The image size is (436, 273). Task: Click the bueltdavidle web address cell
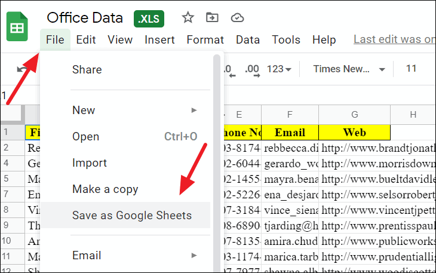[x=377, y=179]
